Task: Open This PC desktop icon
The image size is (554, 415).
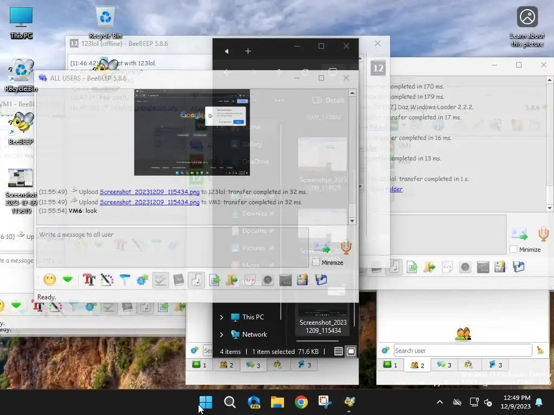Action: click(x=21, y=23)
